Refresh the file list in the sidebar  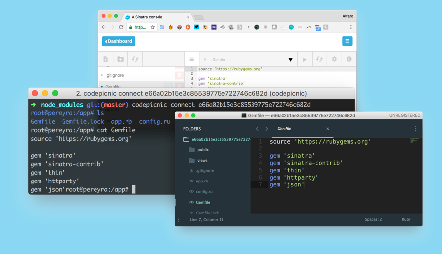pos(135,59)
